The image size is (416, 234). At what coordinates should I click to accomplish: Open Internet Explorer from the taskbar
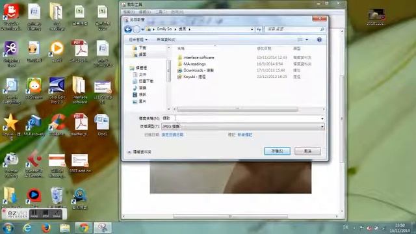coord(27,228)
